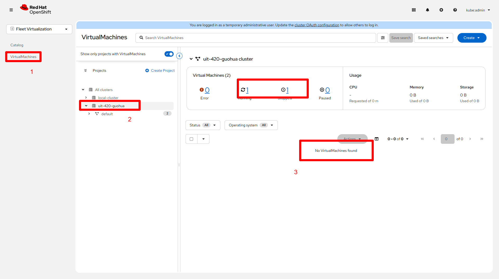Screen dimensions: 499x279
Task: Click the Create Project link
Action: click(160, 70)
